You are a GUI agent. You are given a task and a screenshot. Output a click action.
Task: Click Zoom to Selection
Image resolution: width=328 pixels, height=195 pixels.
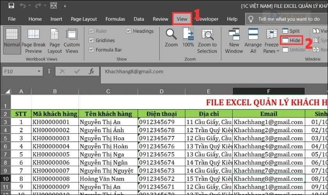(207, 41)
